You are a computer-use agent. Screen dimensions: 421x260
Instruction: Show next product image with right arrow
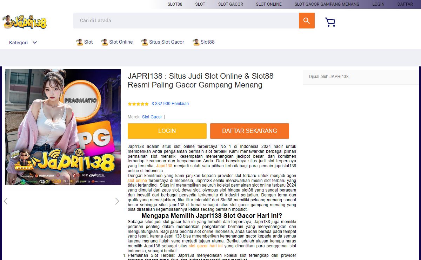click(x=117, y=201)
